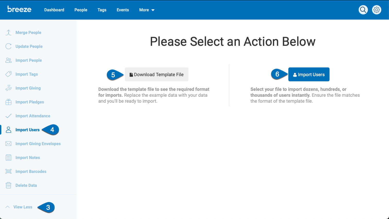The width and height of the screenshot is (389, 219).
Task: Open the Events menu item
Action: pos(123,10)
